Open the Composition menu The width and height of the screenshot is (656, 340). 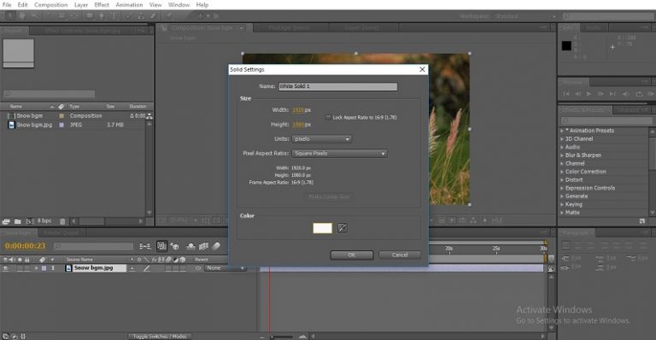coord(50,5)
